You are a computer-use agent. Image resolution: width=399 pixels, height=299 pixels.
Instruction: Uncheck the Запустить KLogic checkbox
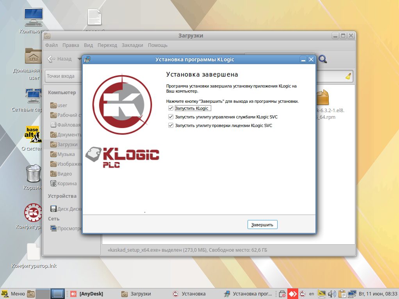(170, 108)
